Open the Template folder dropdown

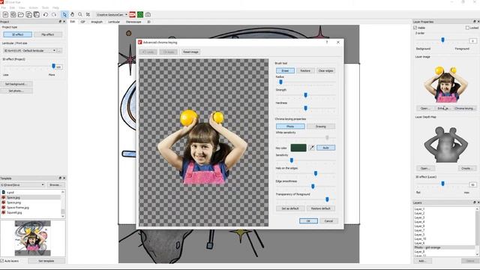22,185
